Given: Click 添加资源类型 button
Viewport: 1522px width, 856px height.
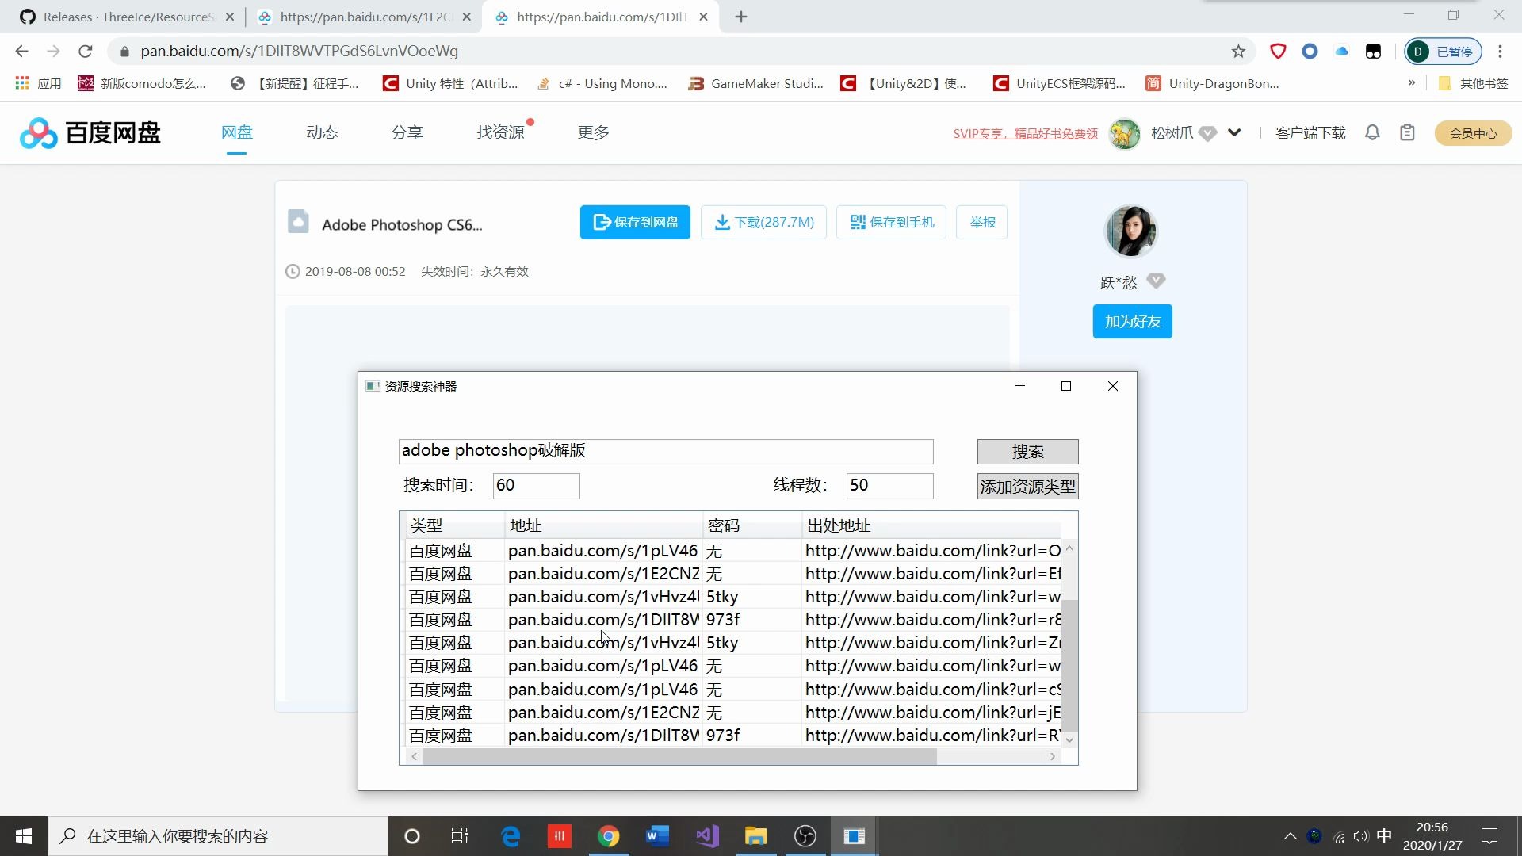Looking at the screenshot, I should (1027, 487).
